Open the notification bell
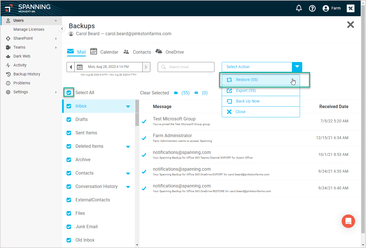 click(x=299, y=8)
